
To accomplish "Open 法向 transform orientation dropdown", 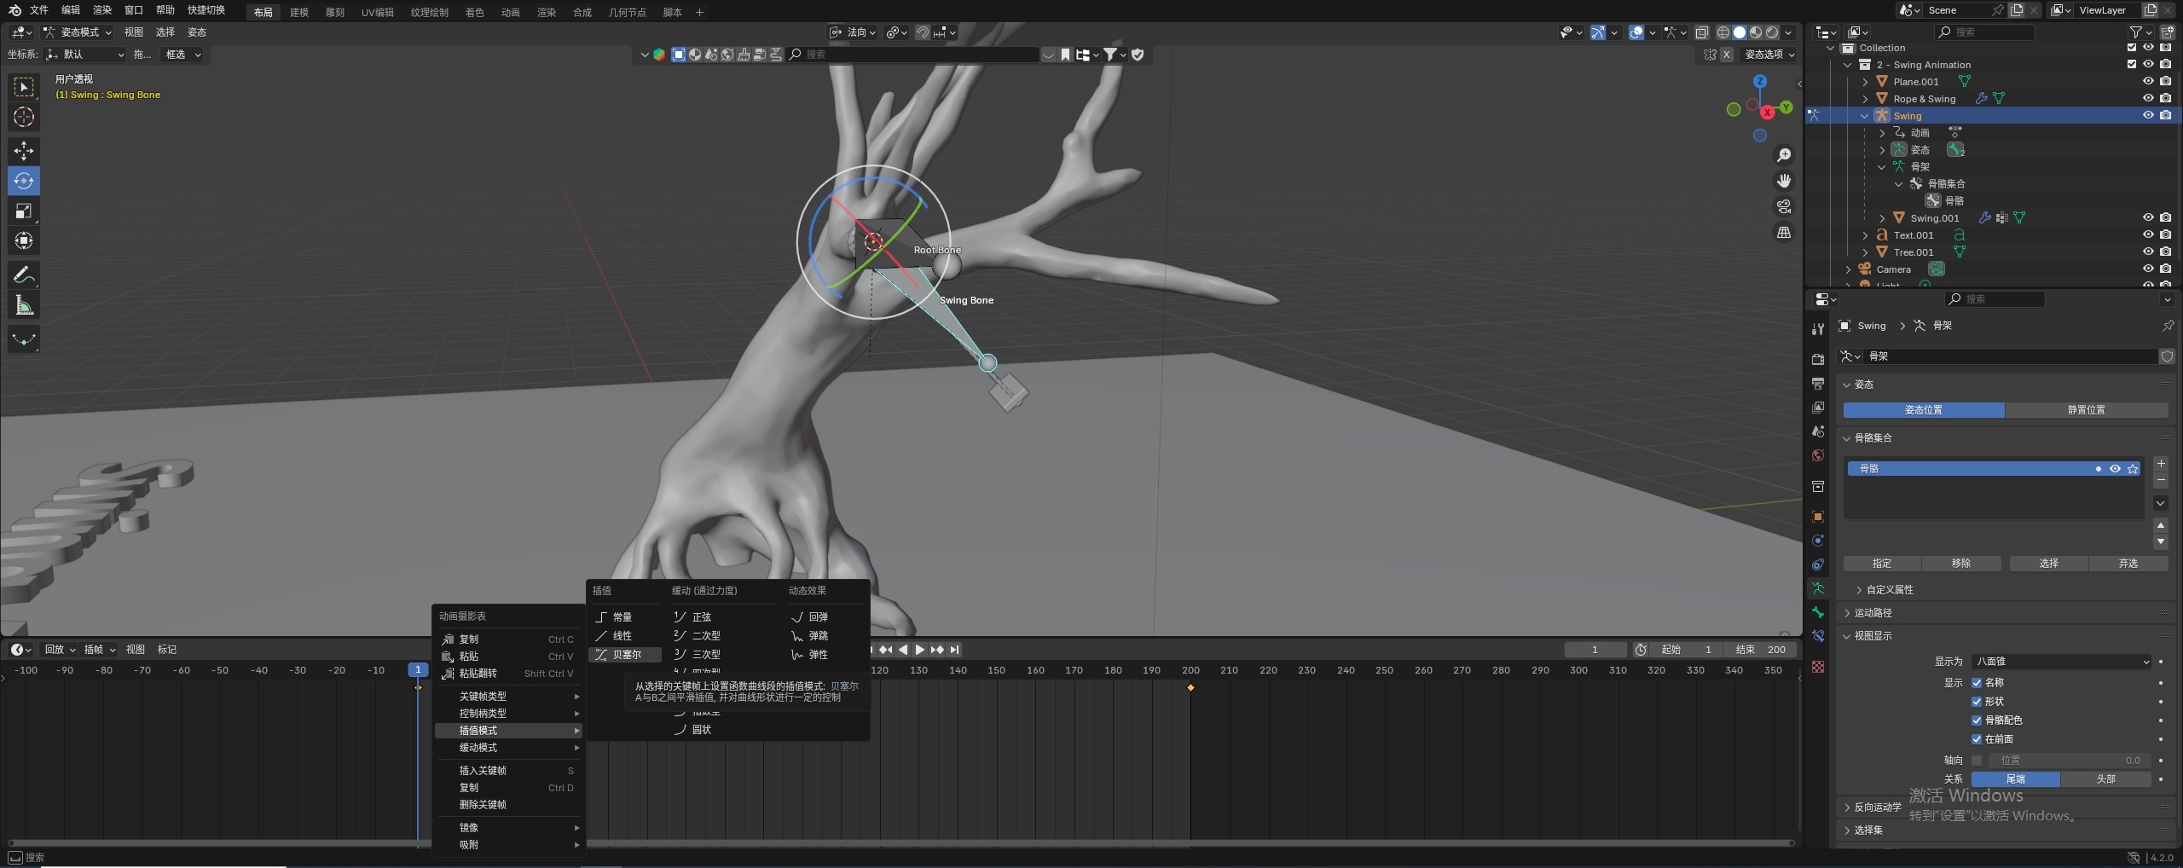I will [852, 32].
